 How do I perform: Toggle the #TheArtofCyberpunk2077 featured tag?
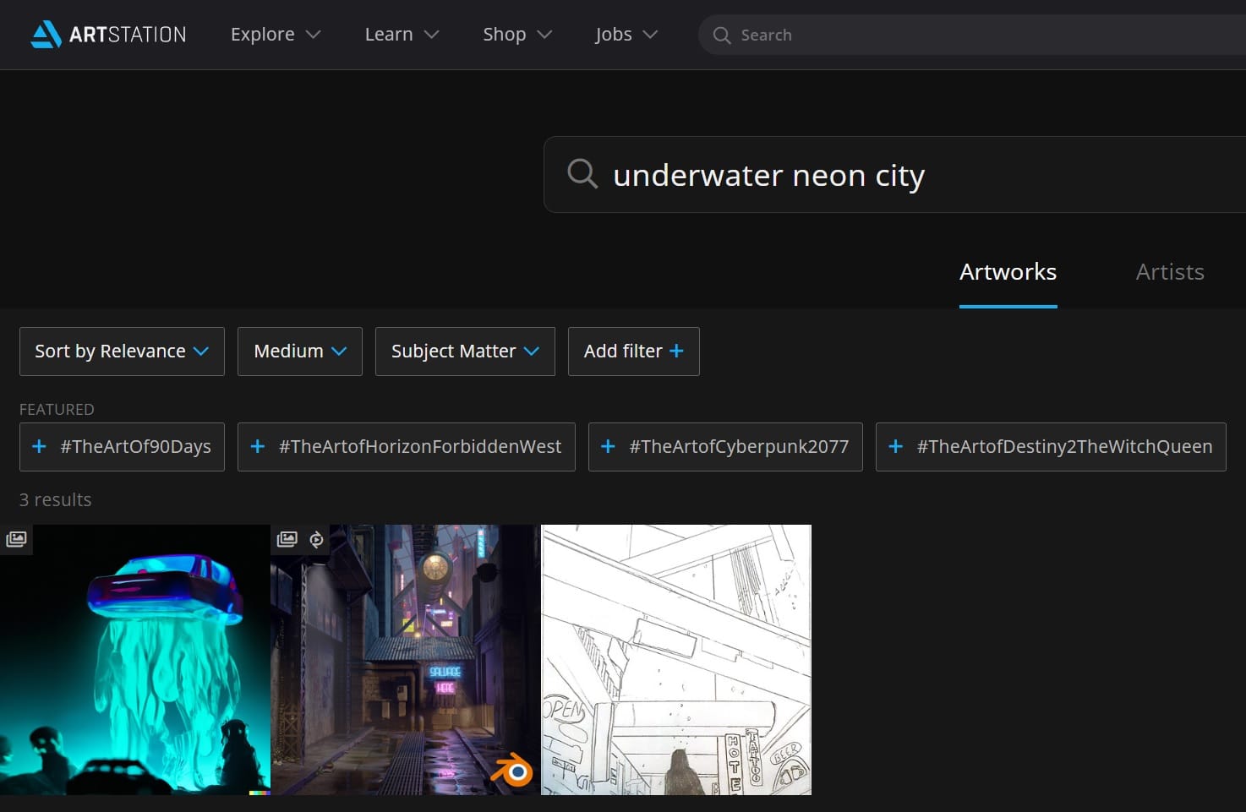click(x=725, y=446)
